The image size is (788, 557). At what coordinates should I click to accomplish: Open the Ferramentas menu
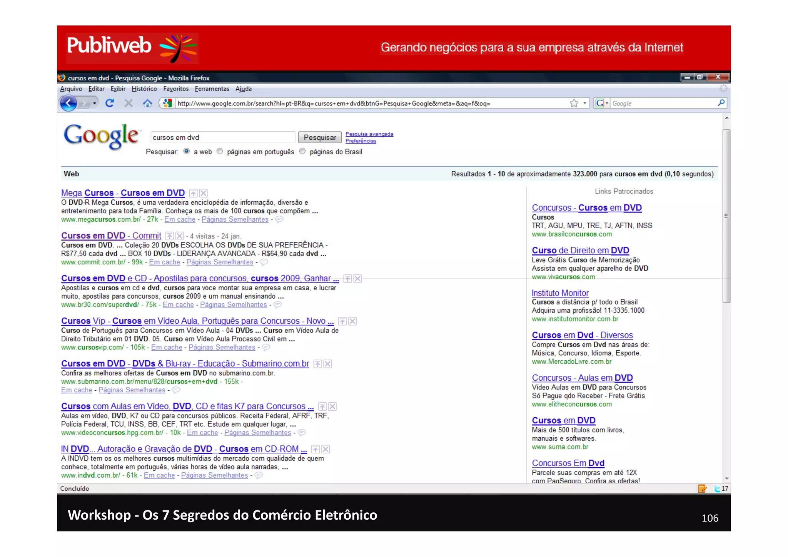(212, 89)
